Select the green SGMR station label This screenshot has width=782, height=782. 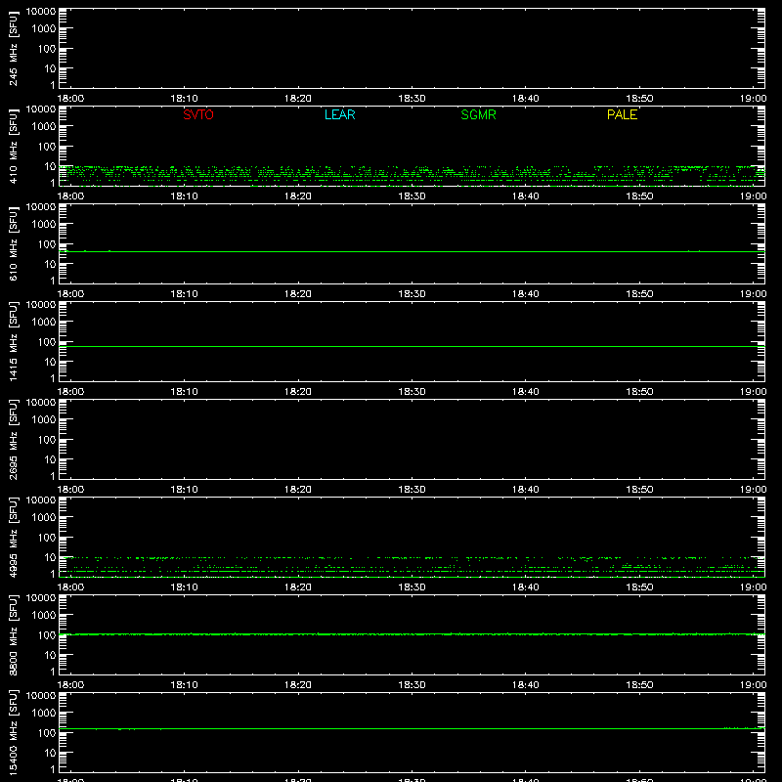click(478, 114)
